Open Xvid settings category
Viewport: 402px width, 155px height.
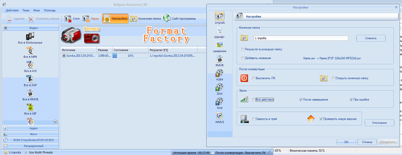click(220, 102)
